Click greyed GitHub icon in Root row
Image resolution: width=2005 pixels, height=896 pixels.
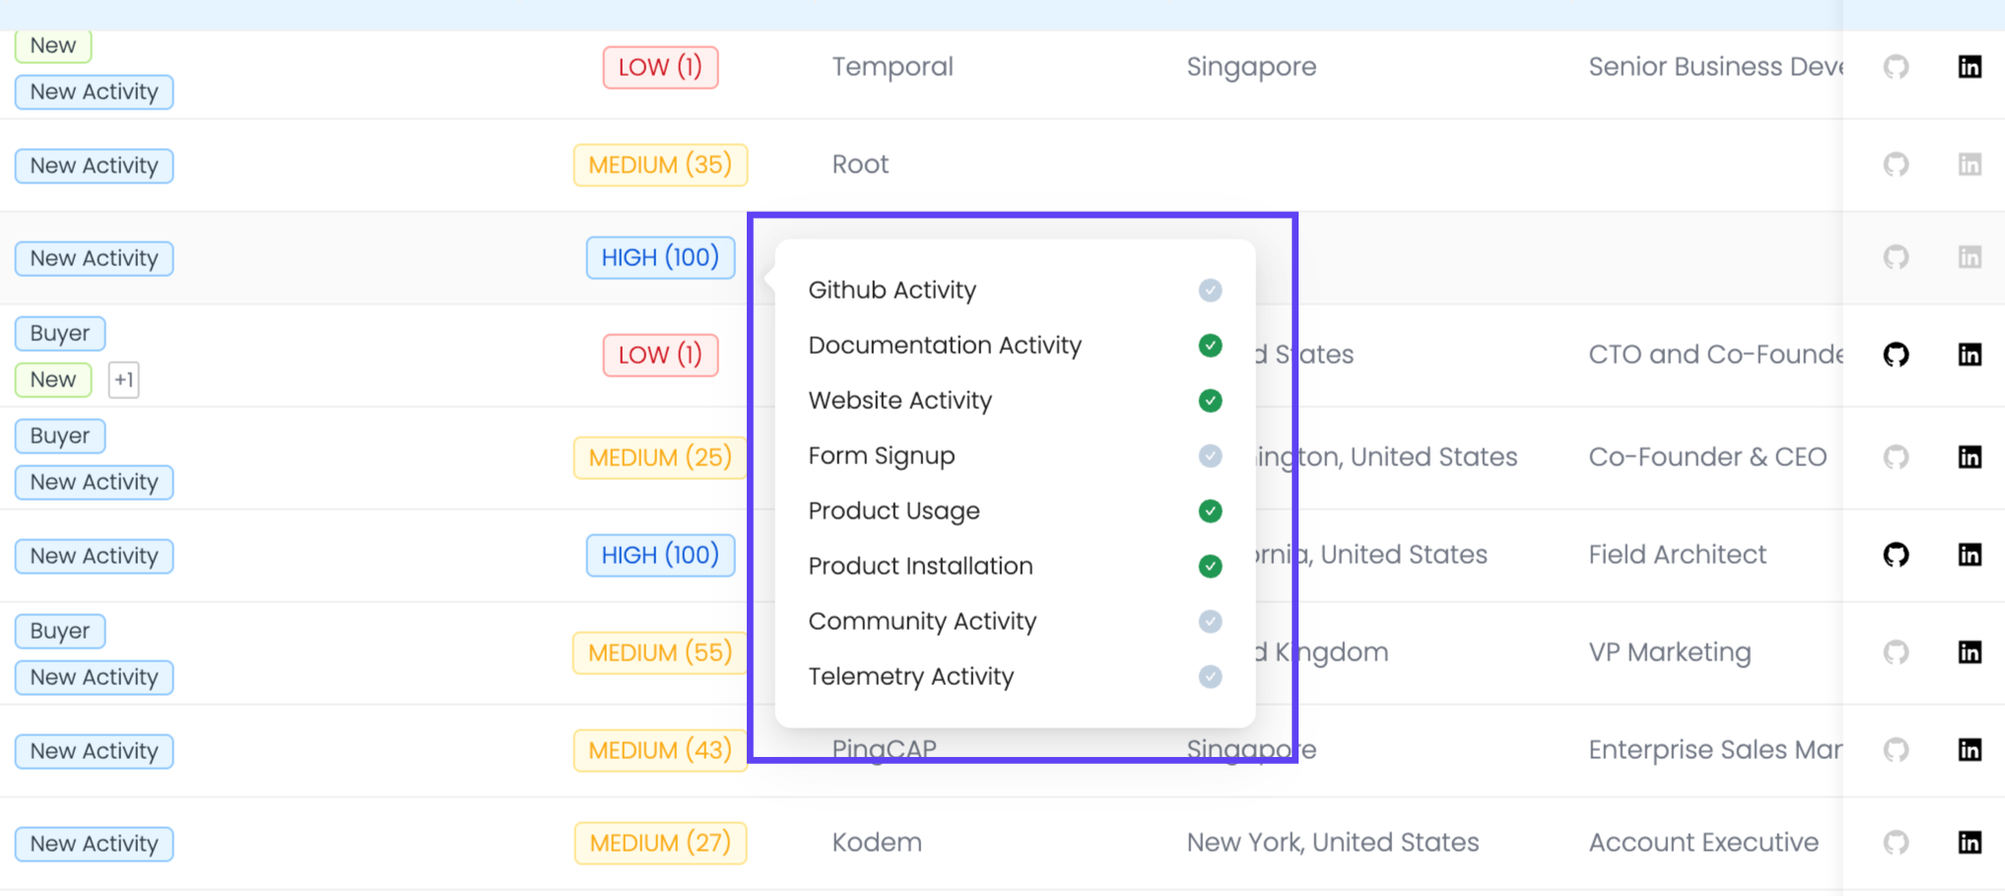coord(1896,165)
